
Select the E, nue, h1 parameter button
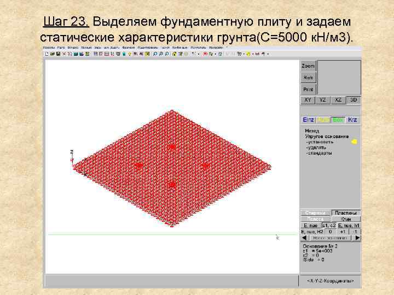click(x=349, y=225)
